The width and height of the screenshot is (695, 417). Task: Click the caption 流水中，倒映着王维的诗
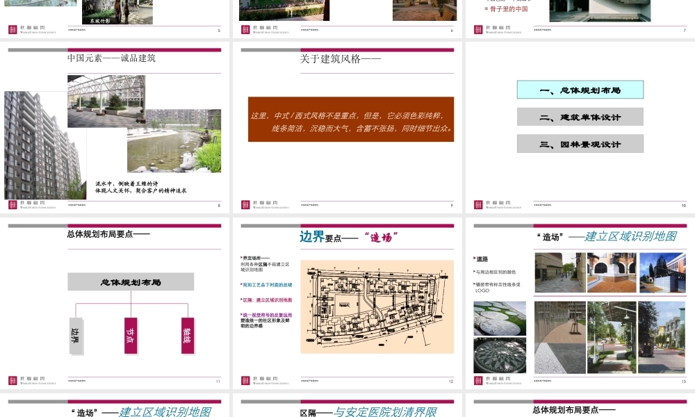tap(126, 183)
